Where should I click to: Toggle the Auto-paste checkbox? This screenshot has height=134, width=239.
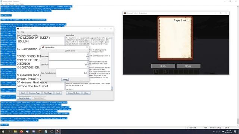(x=66, y=51)
